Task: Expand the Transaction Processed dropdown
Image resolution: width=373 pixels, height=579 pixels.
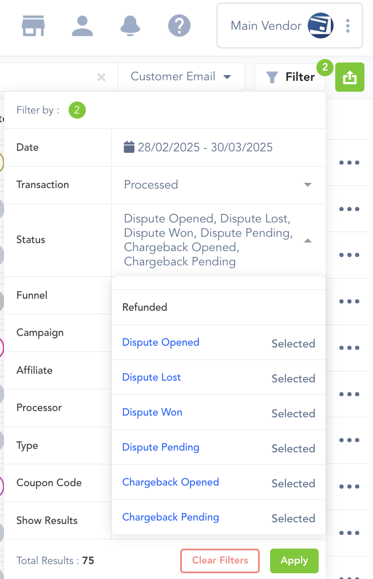Action: (x=308, y=185)
